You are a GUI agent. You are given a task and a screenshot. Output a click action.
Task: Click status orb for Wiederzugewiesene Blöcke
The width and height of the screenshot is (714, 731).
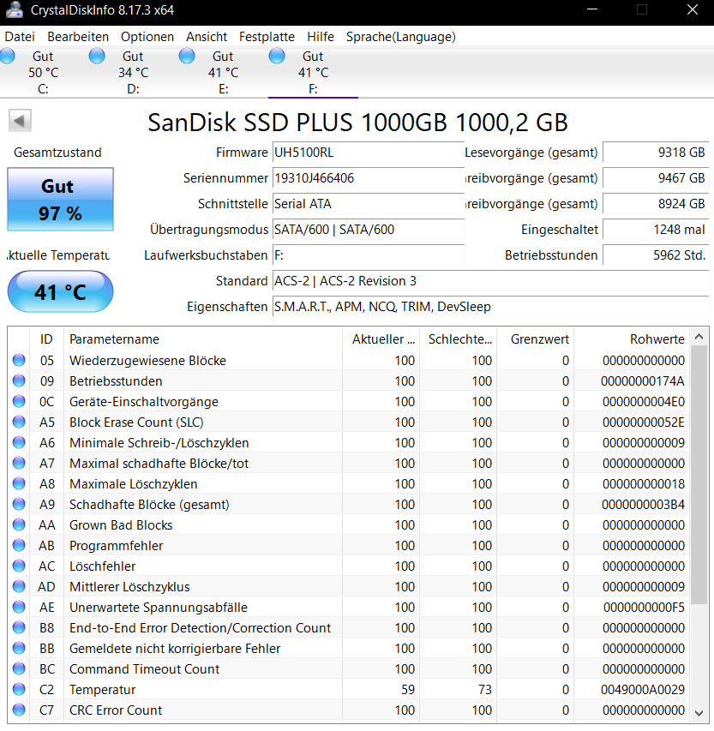point(19,361)
